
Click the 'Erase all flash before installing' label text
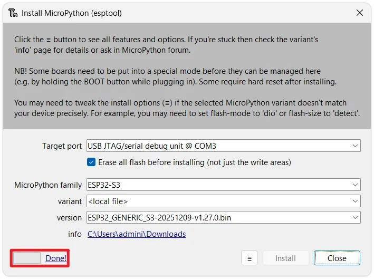click(x=194, y=162)
